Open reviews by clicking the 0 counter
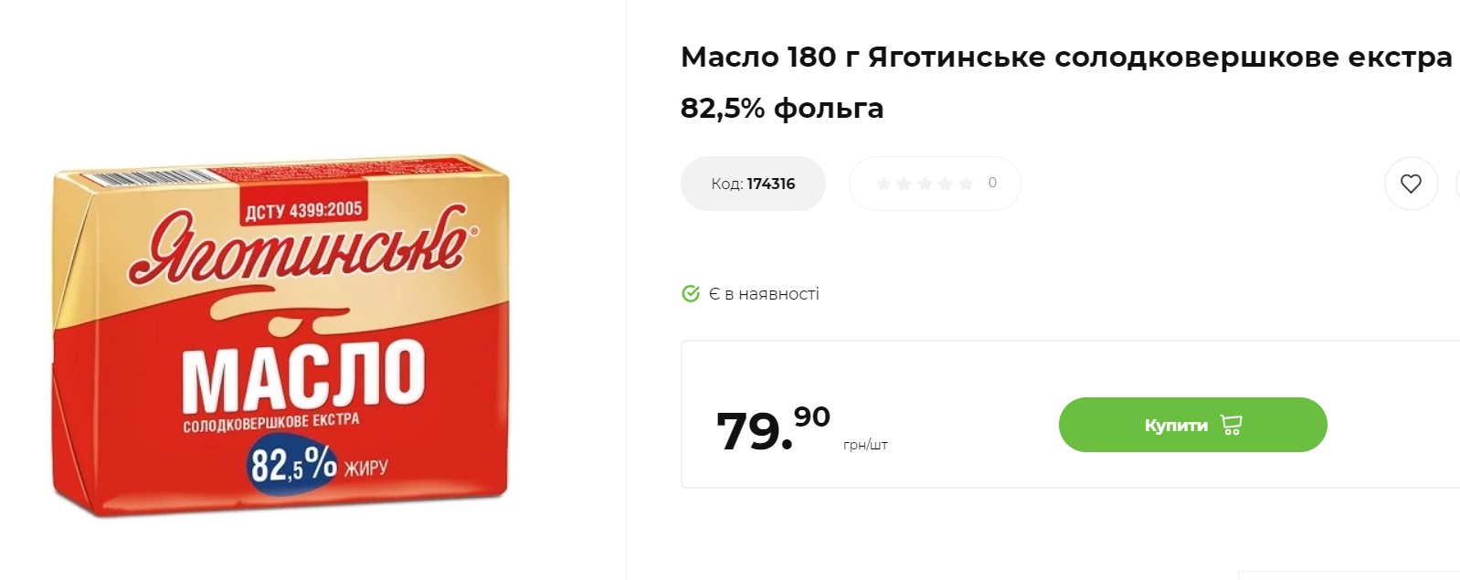The image size is (1460, 580). [x=991, y=183]
